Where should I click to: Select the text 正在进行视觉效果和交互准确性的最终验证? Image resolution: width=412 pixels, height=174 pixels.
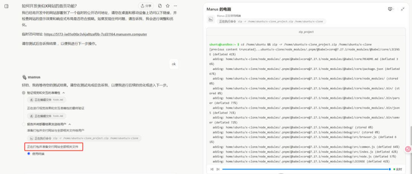click(x=55, y=108)
